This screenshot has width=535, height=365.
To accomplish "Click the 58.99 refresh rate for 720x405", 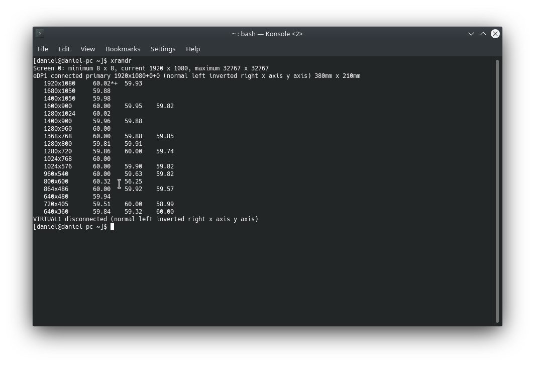I will tap(165, 204).
